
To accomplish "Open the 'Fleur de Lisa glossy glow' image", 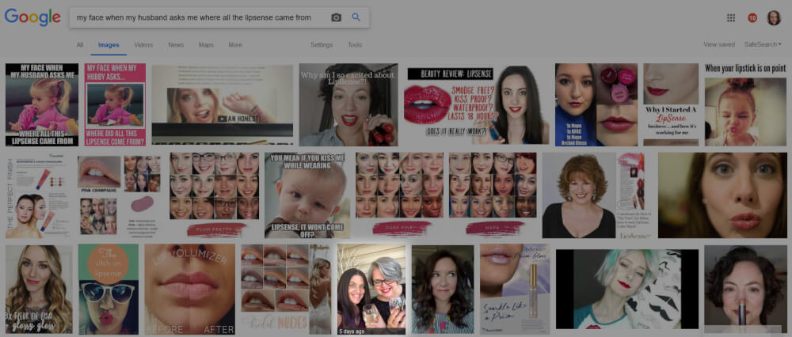I will pyautogui.click(x=39, y=290).
